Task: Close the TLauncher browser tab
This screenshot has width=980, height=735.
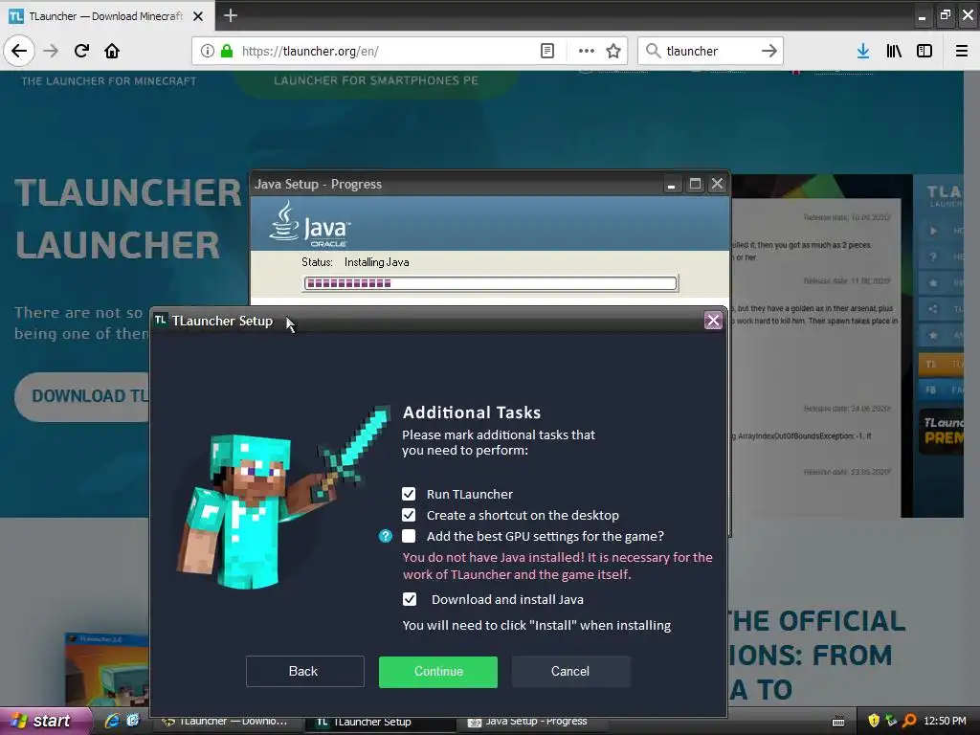Action: point(198,16)
